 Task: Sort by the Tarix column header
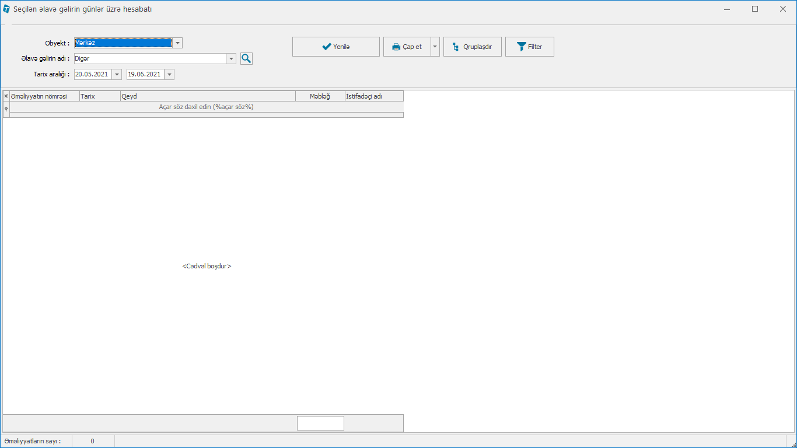[x=100, y=96]
